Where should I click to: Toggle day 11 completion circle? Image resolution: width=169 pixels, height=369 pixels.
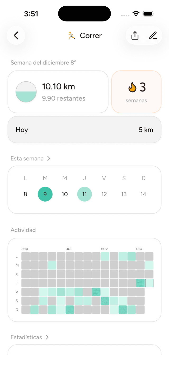point(84,194)
